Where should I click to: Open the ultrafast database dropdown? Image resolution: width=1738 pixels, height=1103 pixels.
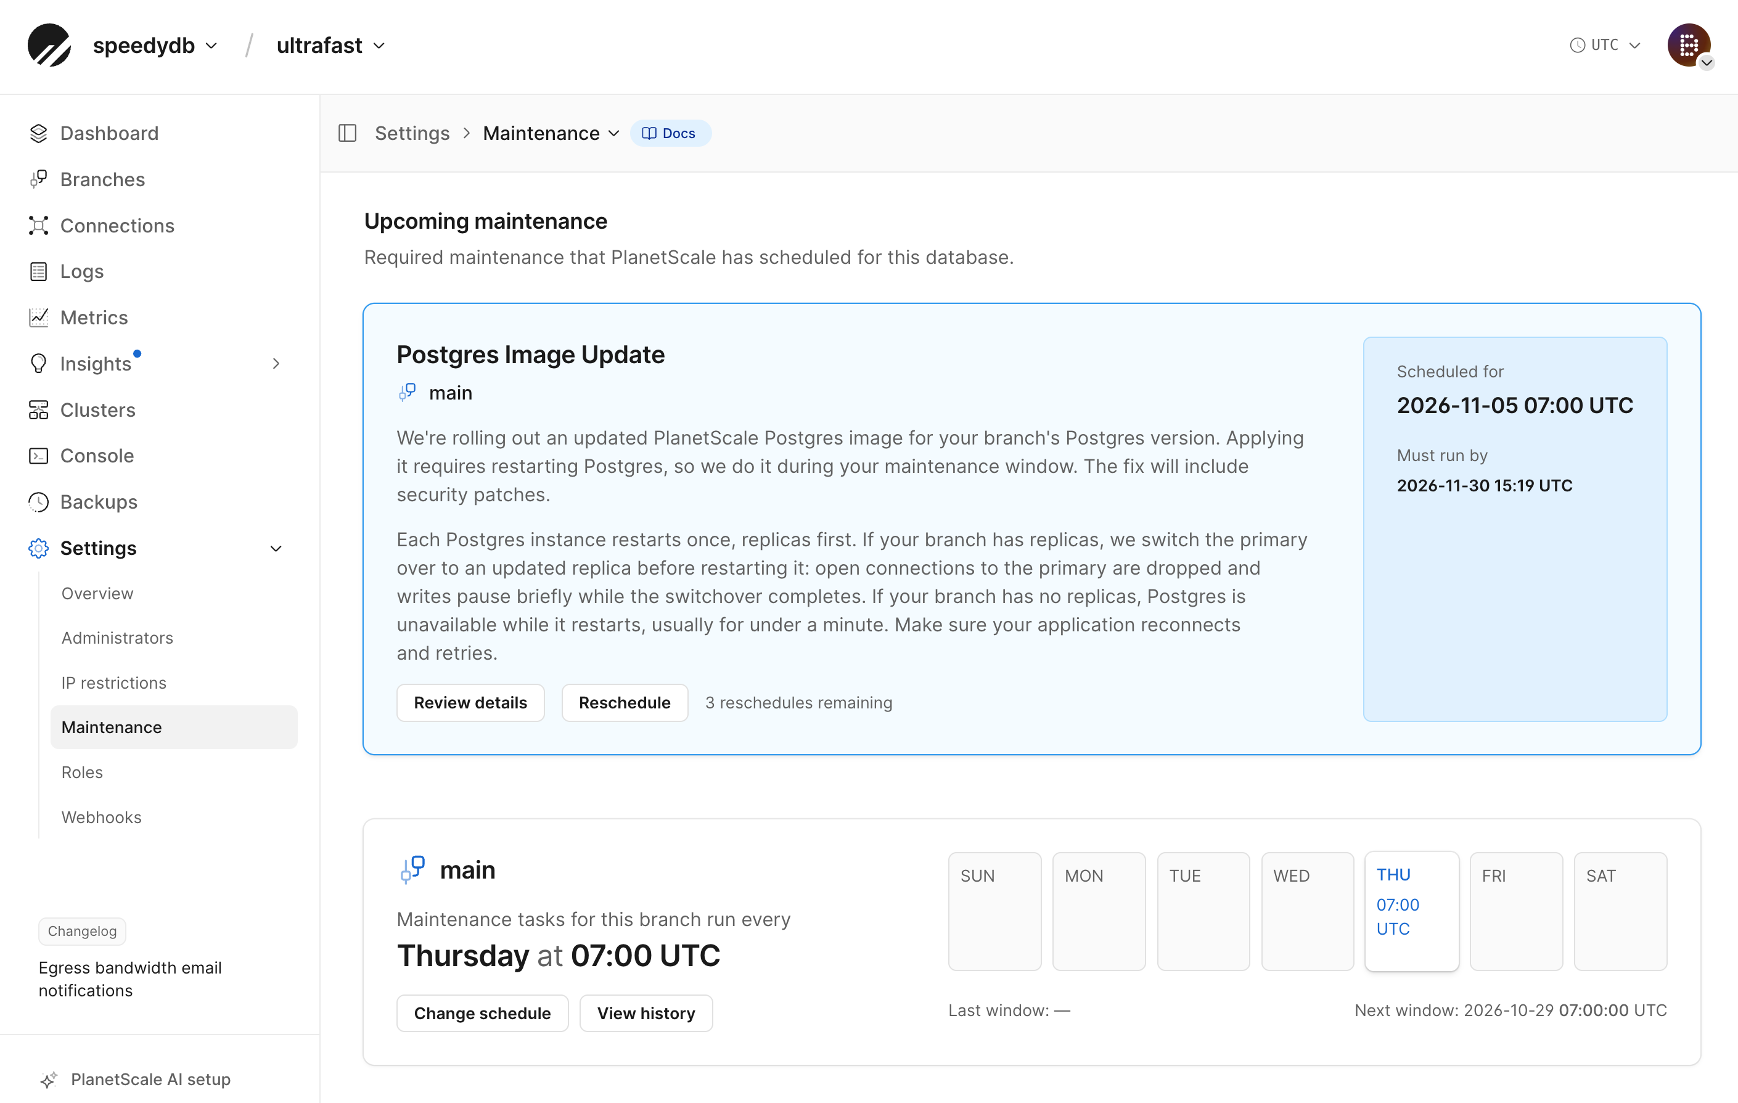click(x=330, y=46)
